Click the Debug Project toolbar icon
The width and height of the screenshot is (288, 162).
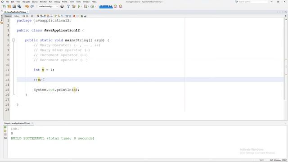85,6
